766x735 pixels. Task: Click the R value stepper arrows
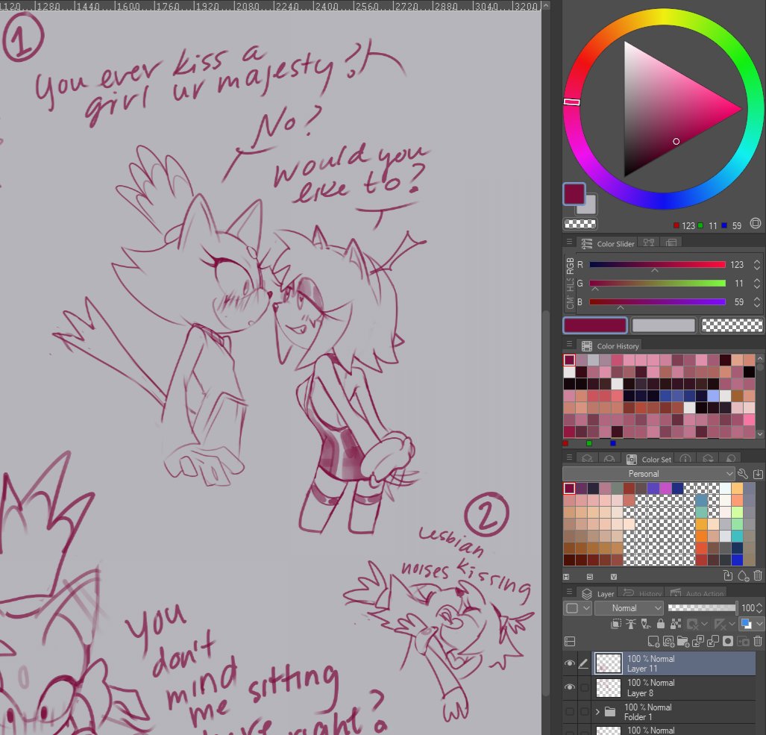(x=757, y=264)
